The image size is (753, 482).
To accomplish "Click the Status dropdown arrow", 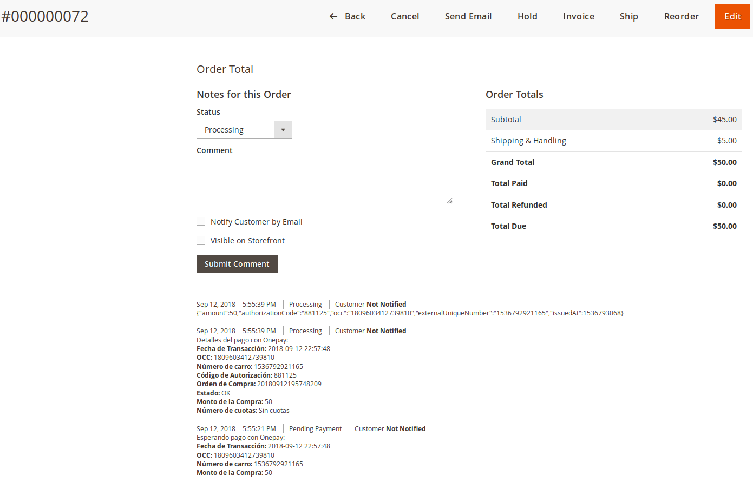I will click(x=283, y=130).
